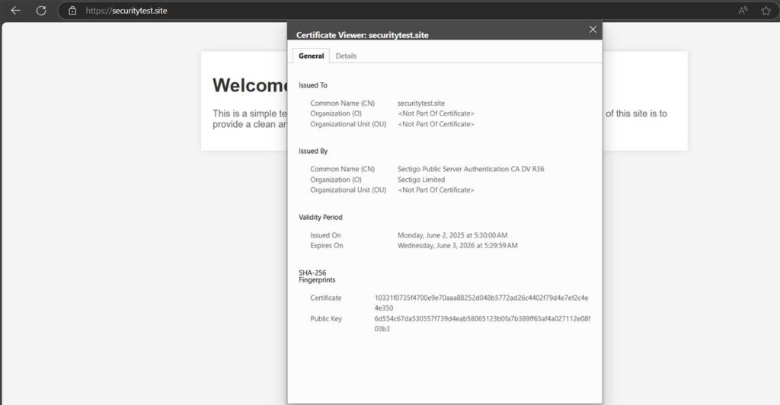Activate the Read aloud icon in address bar
780x405 pixels.
[743, 11]
